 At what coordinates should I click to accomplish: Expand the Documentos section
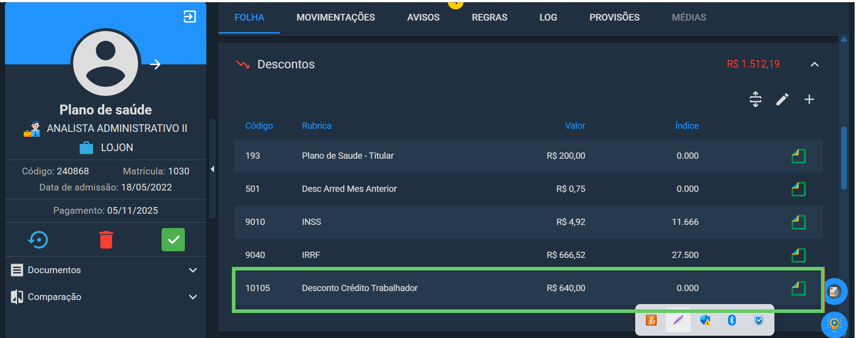tap(193, 270)
